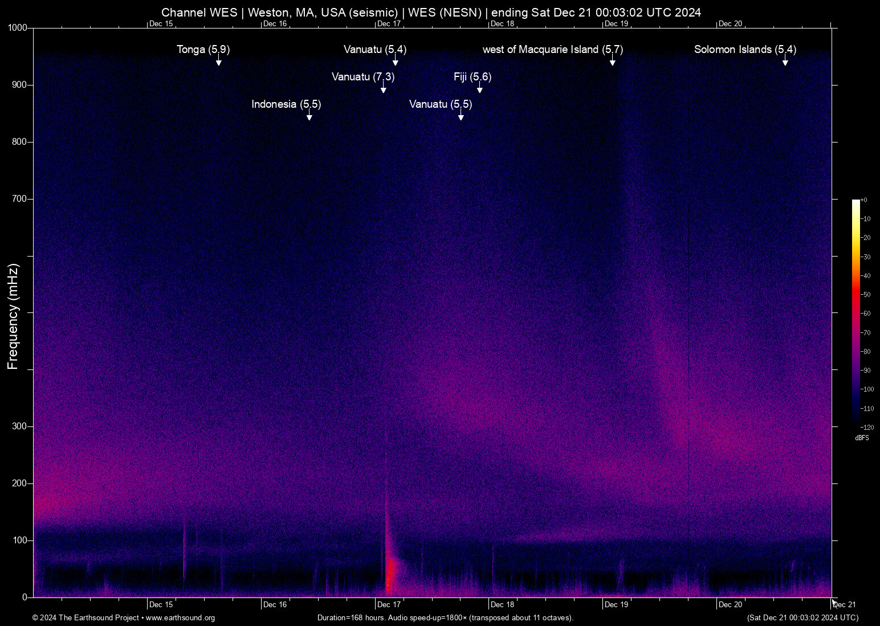
Task: Select the ending timestamp text at bottom right
Action: (802, 618)
